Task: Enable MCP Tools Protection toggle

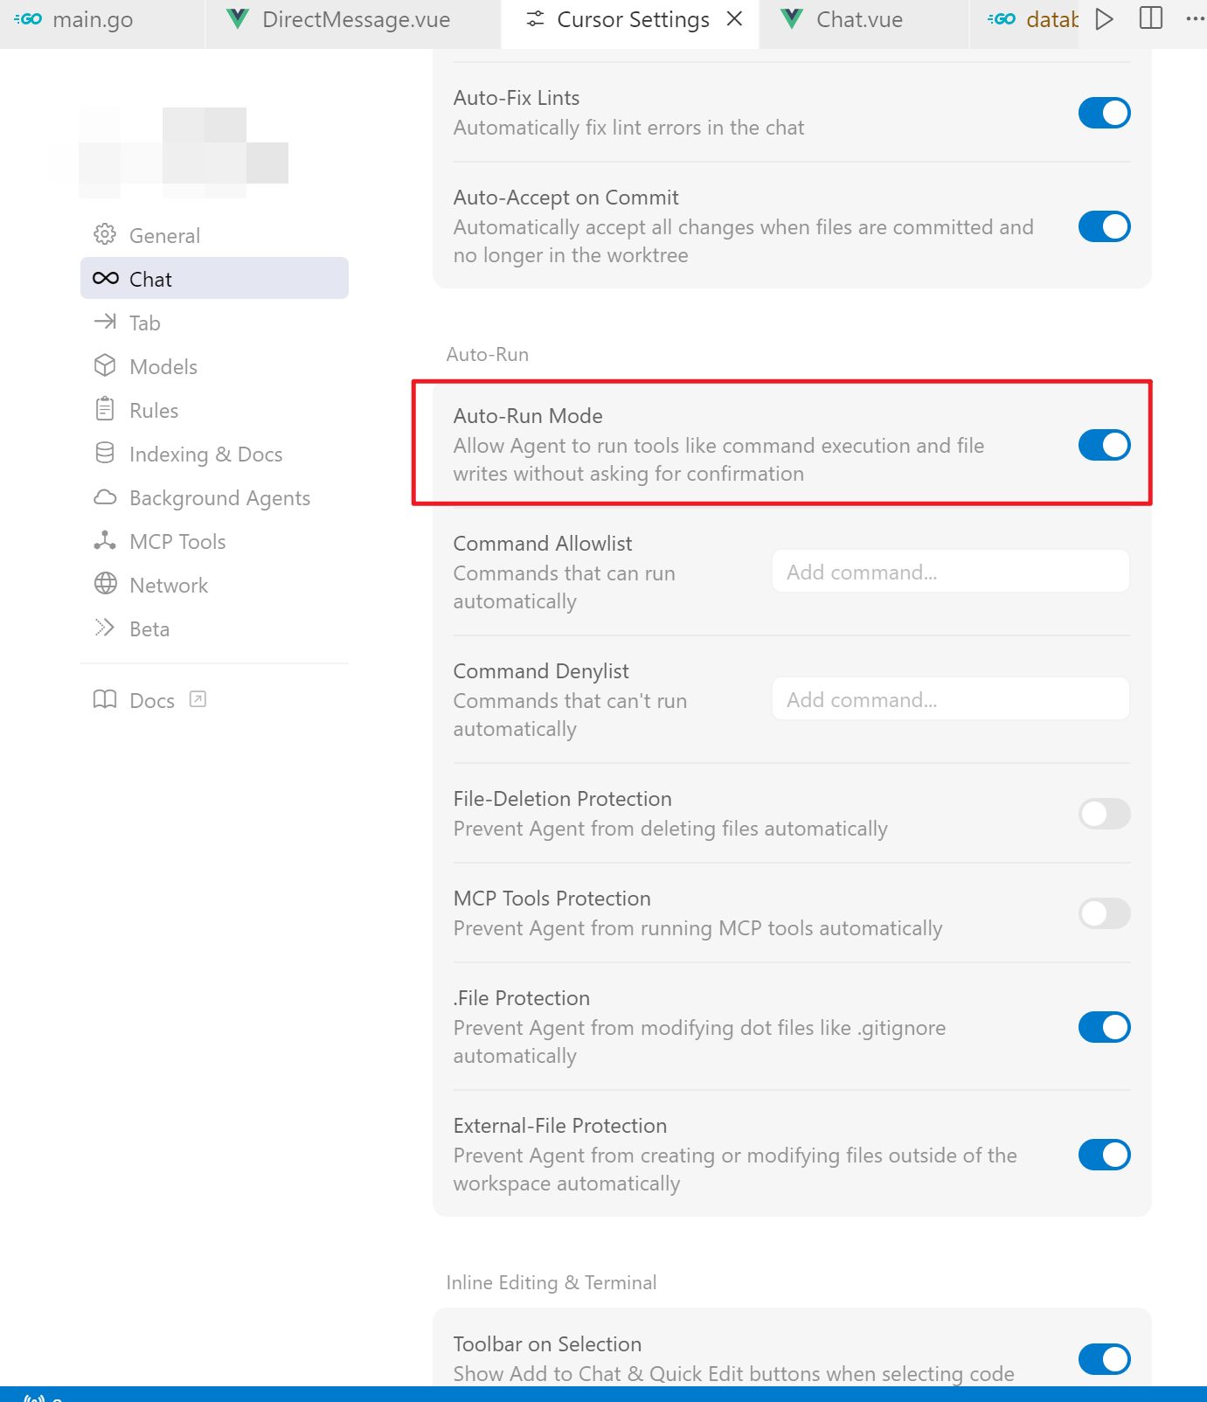Action: pyautogui.click(x=1105, y=913)
